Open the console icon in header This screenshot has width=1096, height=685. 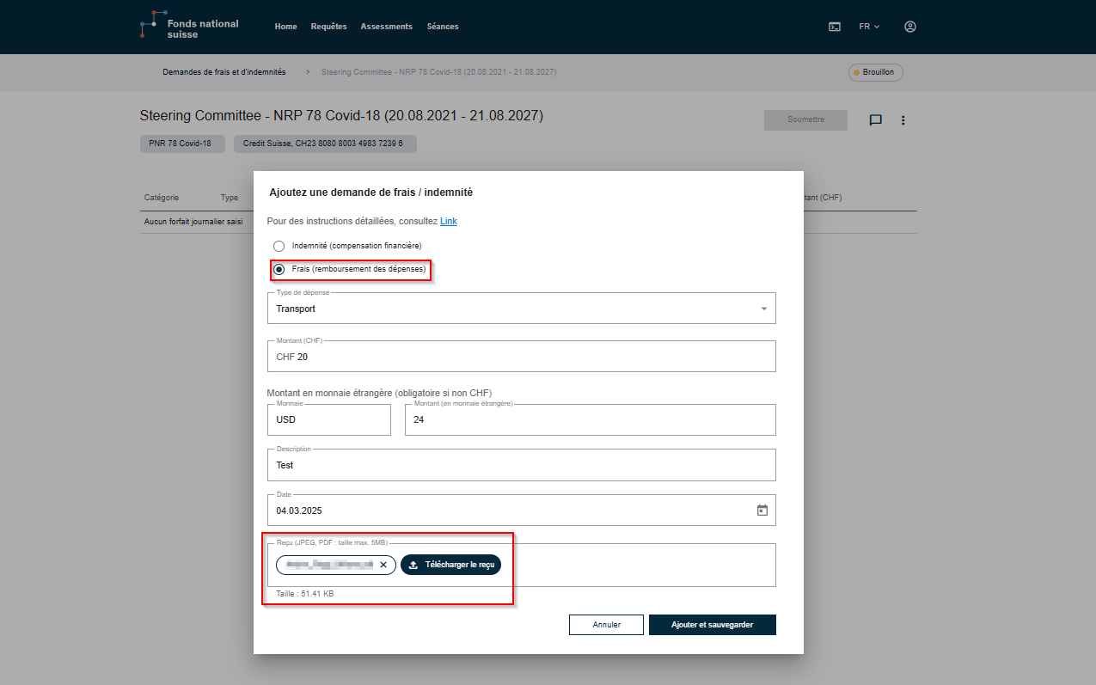coord(834,27)
